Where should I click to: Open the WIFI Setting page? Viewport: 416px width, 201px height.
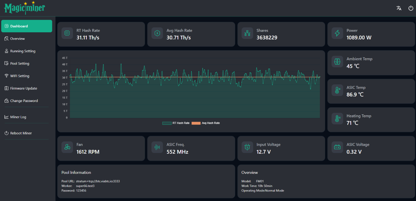(x=19, y=76)
